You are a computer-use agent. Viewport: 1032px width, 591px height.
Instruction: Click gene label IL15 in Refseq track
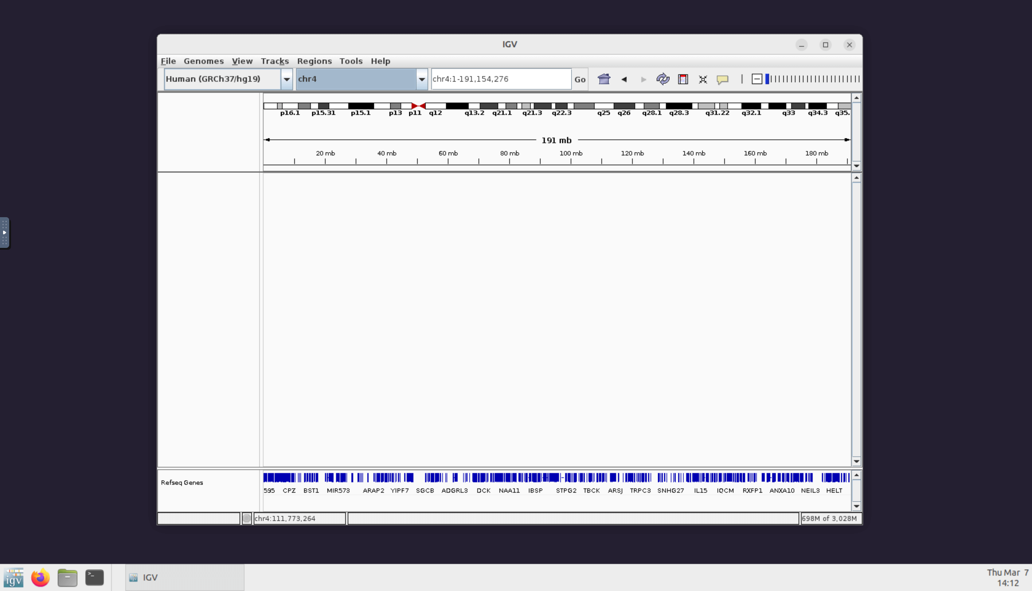701,490
